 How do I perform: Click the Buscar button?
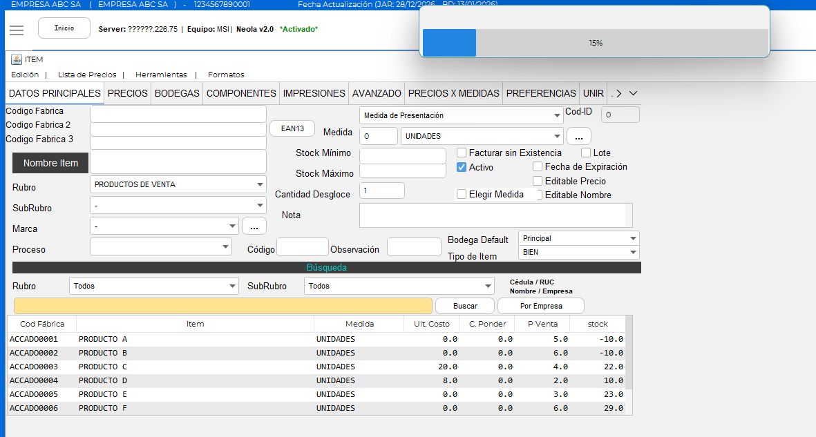click(465, 306)
